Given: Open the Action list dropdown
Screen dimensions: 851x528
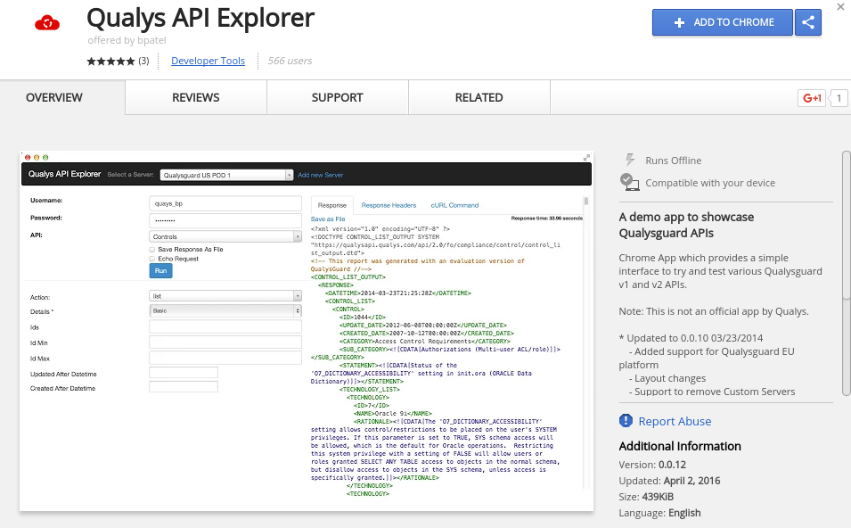Looking at the screenshot, I should 225,296.
